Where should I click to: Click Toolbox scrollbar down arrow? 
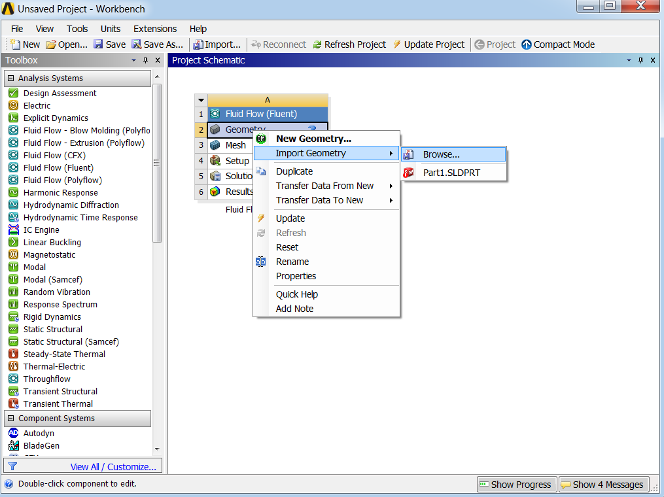[x=157, y=449]
